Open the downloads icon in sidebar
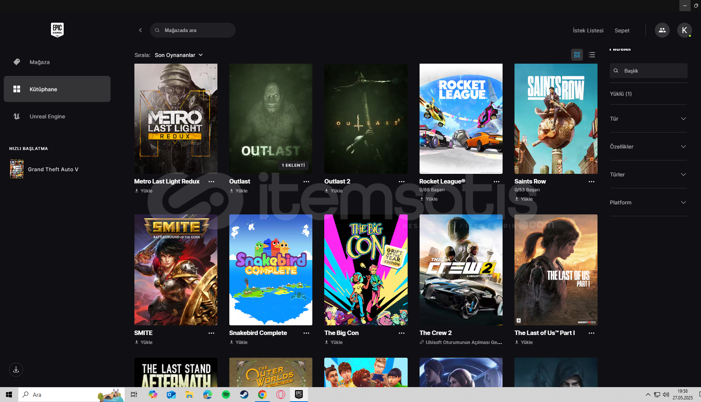Image resolution: width=701 pixels, height=402 pixels. coord(16,370)
